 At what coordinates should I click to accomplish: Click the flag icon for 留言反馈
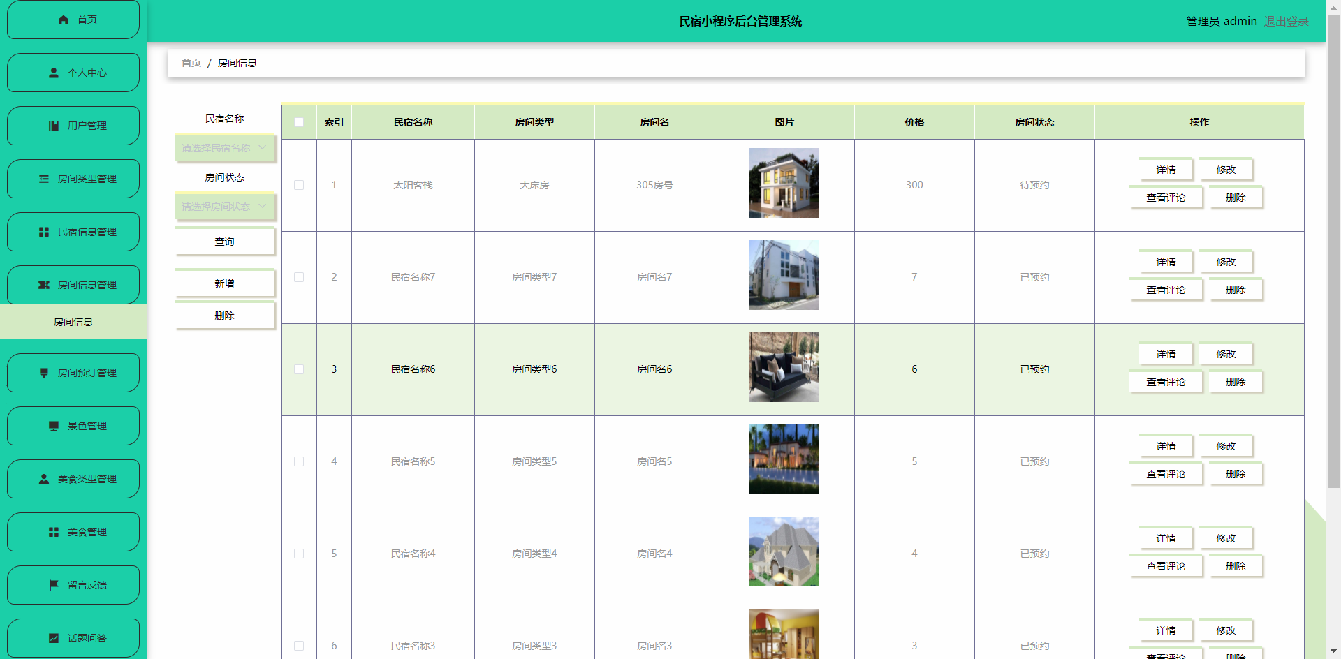(54, 585)
